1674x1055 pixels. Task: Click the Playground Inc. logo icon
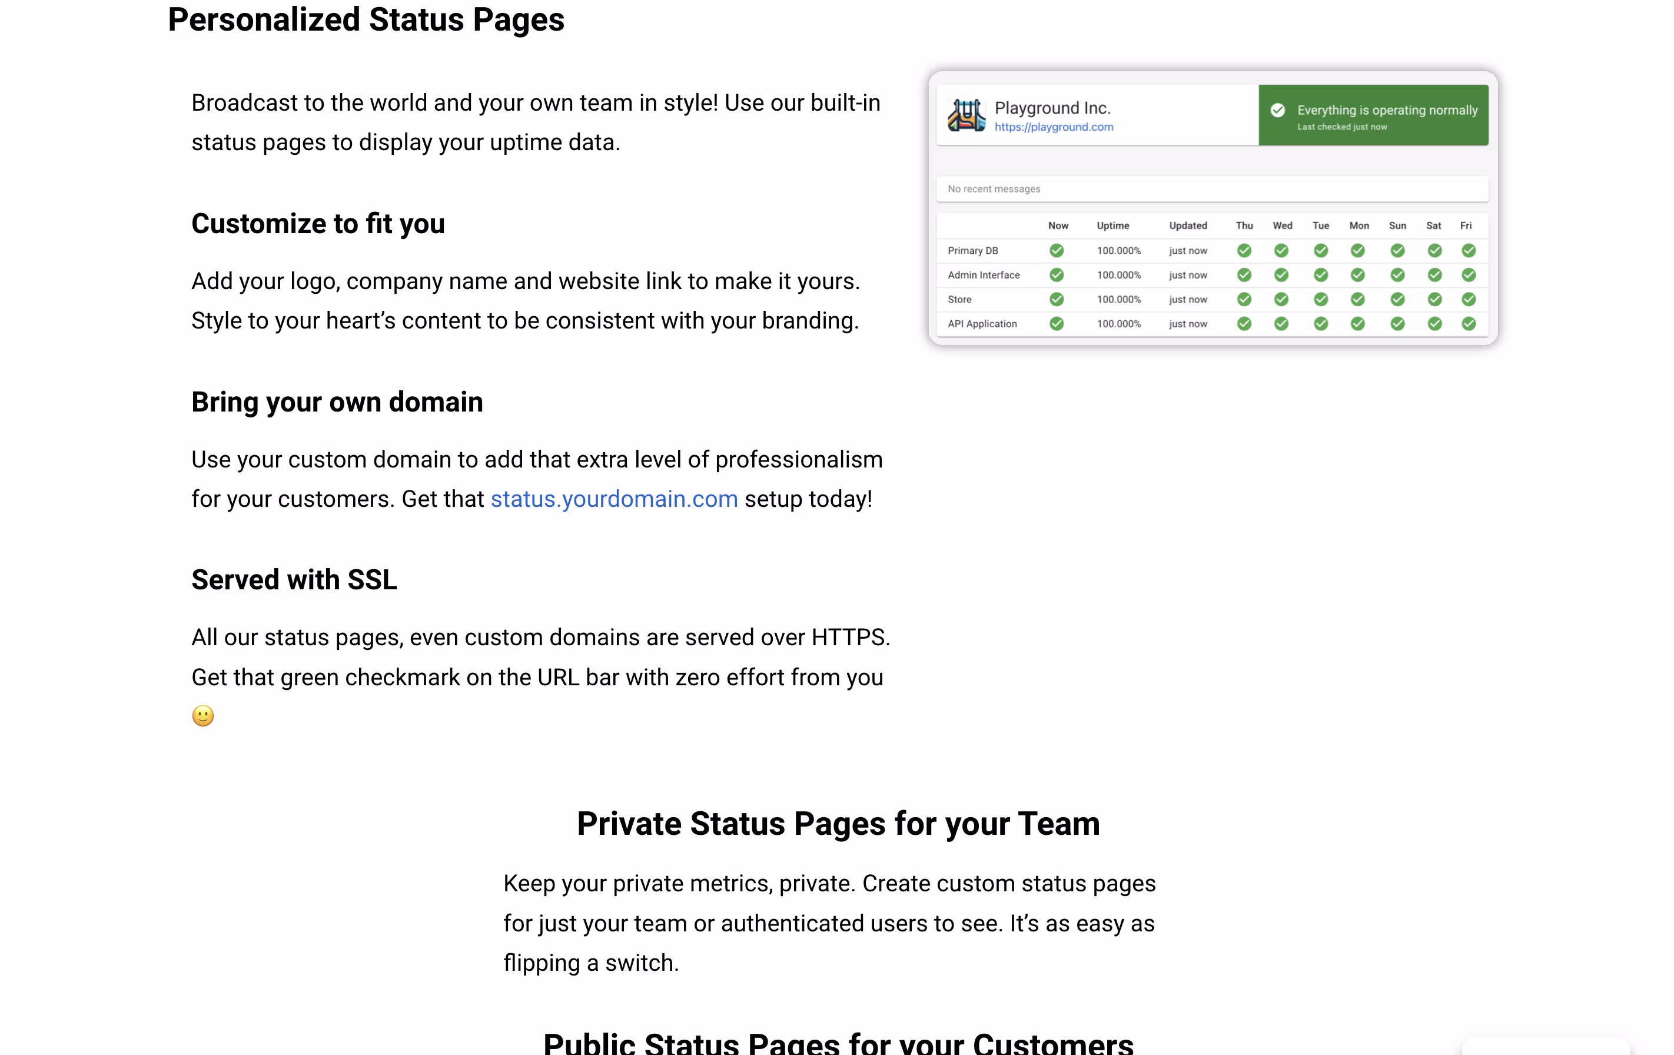(965, 115)
